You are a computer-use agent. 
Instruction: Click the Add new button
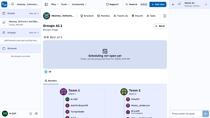click(158, 4)
